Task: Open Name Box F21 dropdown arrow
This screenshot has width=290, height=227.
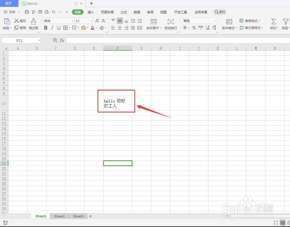Action: 39,41
